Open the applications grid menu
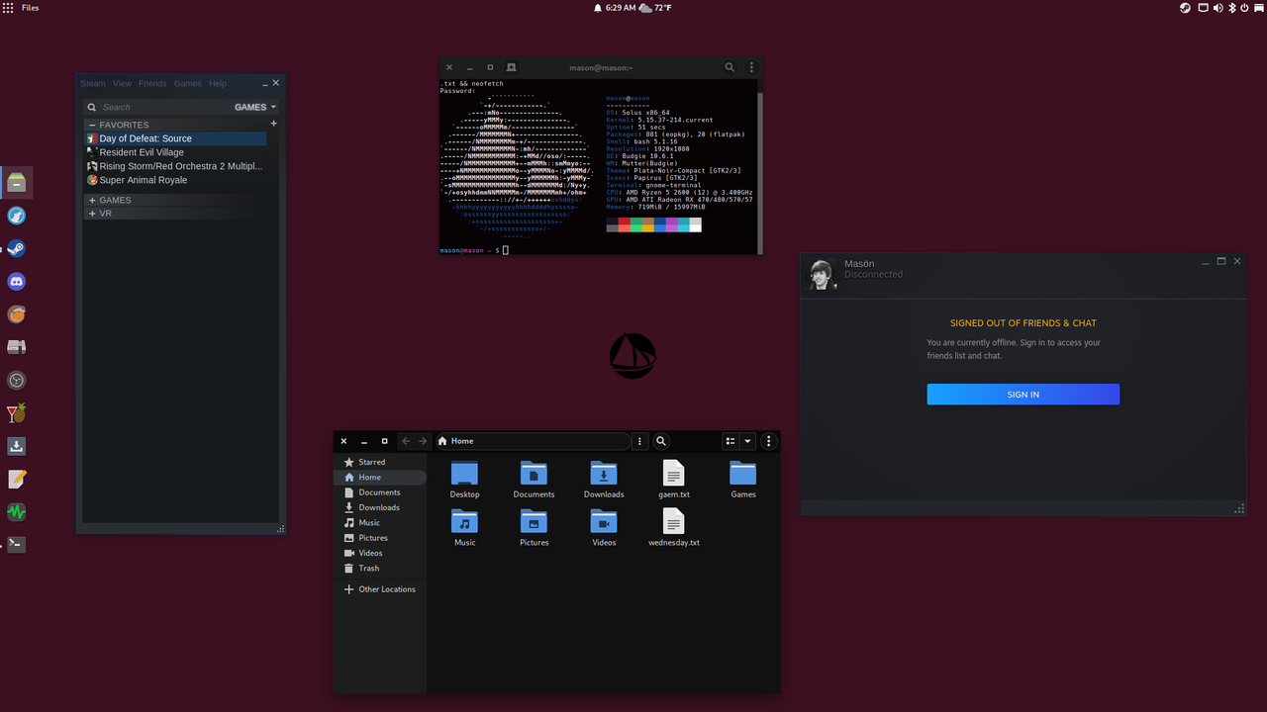Image resolution: width=1267 pixels, height=712 pixels. pyautogui.click(x=8, y=7)
